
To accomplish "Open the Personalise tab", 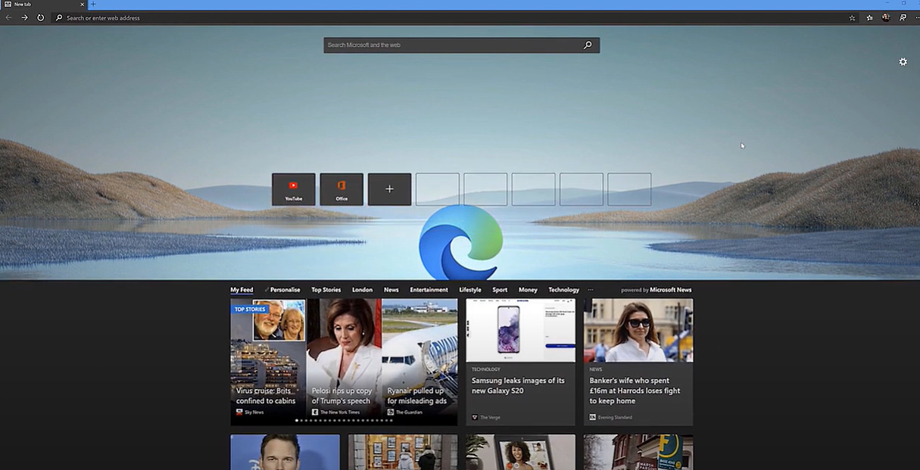I will (285, 290).
